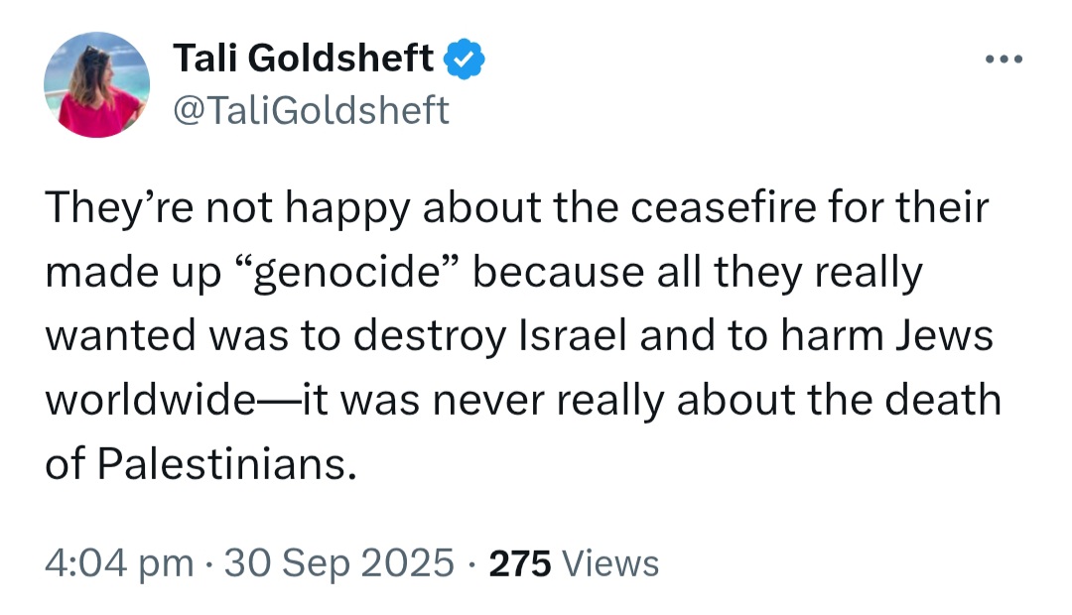The height and width of the screenshot is (615, 1072).
Task: Click the number 275 in views
Action: click(x=519, y=563)
